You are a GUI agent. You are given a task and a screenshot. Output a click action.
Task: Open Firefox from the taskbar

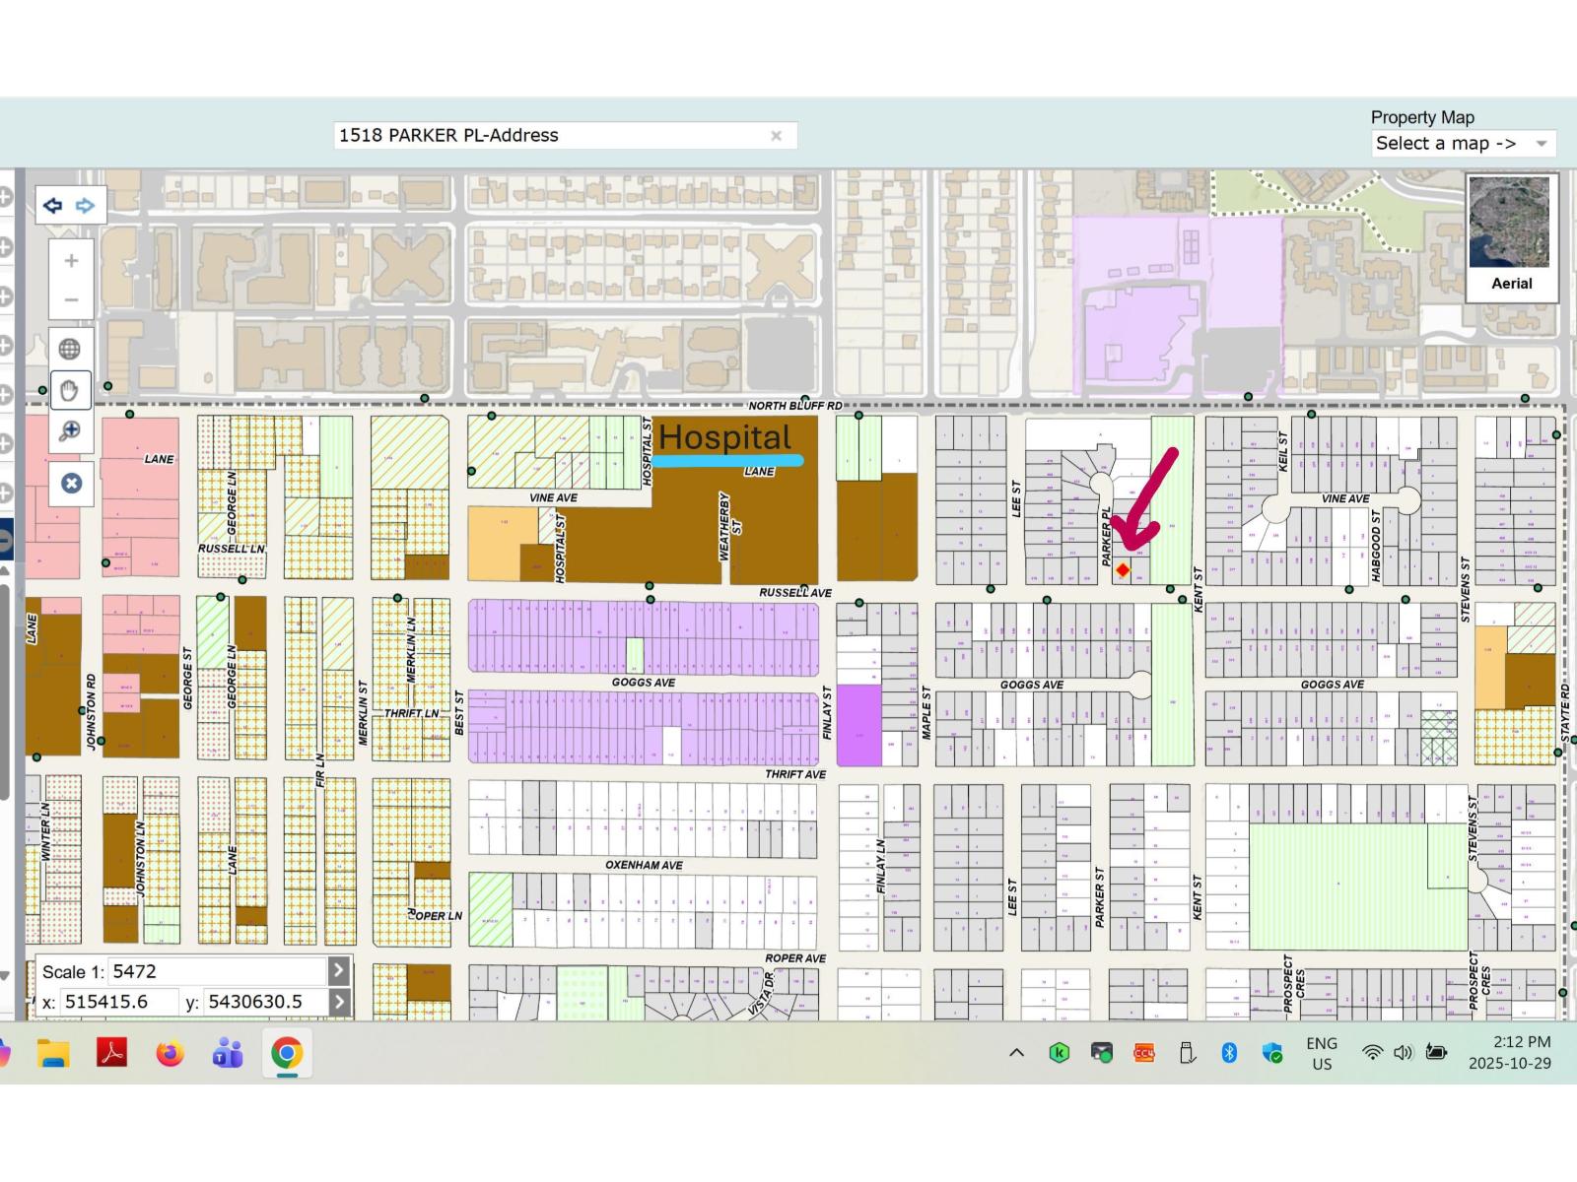click(x=170, y=1054)
